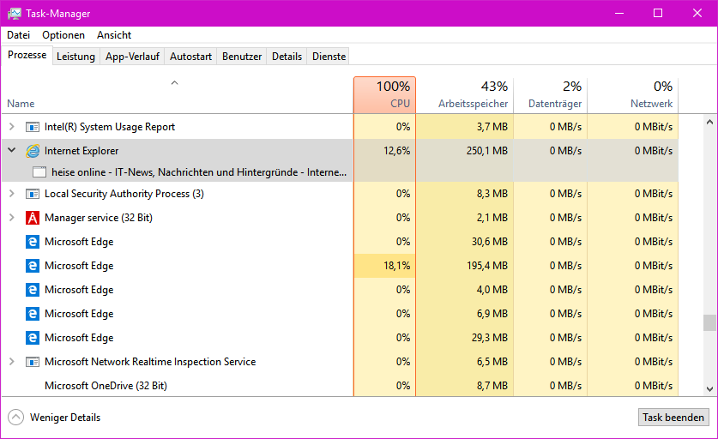Open the Optionen menu
Image resolution: width=718 pixels, height=439 pixels.
point(63,35)
